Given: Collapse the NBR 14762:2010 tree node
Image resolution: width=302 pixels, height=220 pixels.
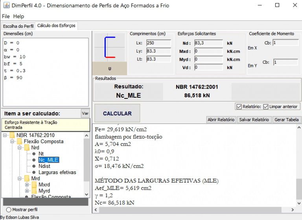Looking at the screenshot, I should [5, 135].
